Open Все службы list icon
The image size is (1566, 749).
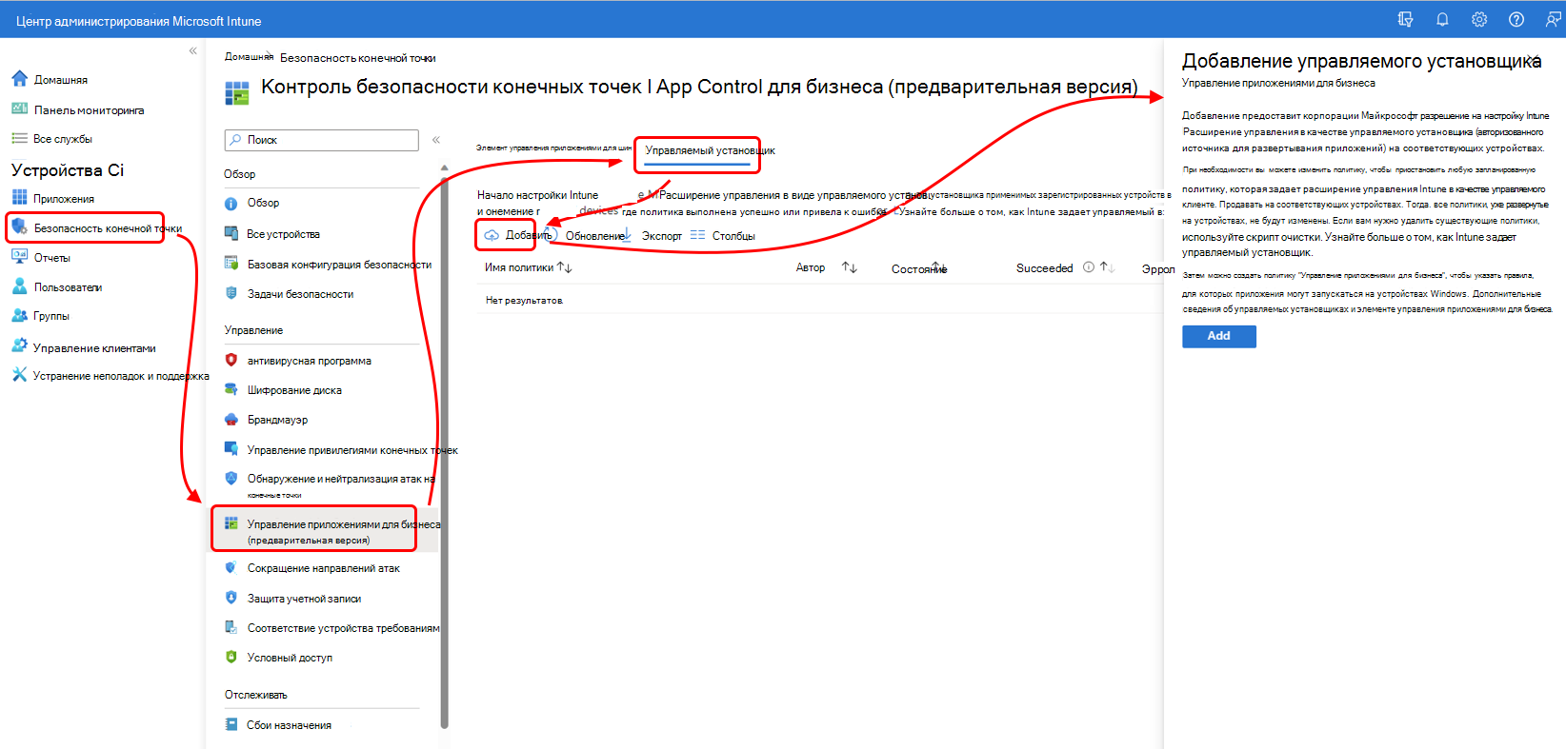click(19, 138)
